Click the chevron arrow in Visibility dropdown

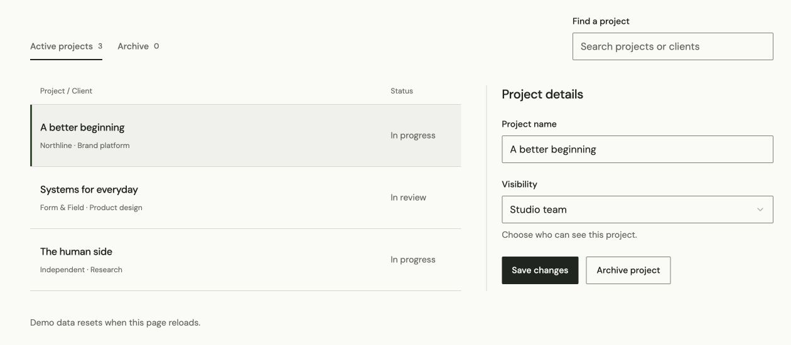click(760, 210)
